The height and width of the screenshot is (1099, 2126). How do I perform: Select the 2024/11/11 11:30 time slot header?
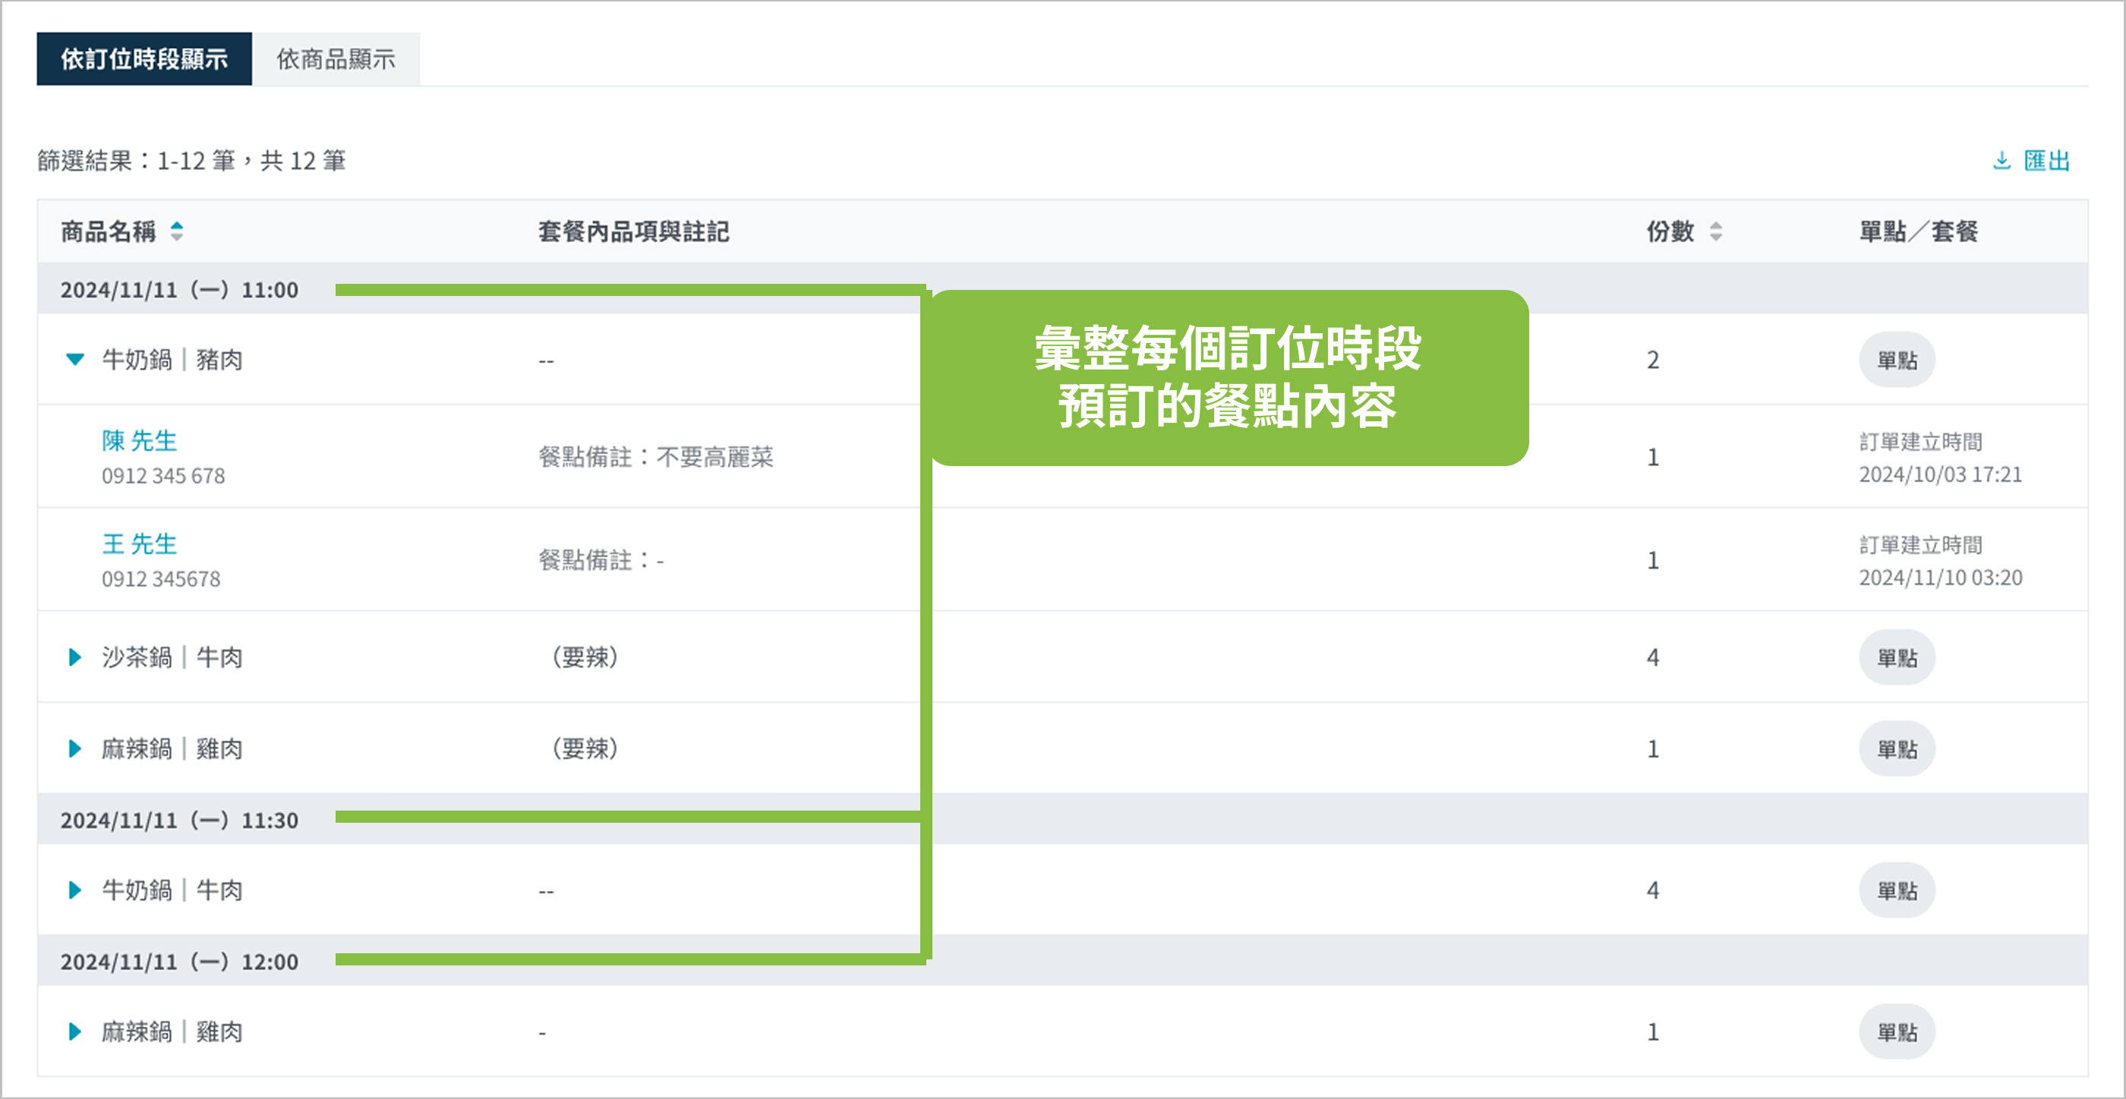(x=179, y=821)
